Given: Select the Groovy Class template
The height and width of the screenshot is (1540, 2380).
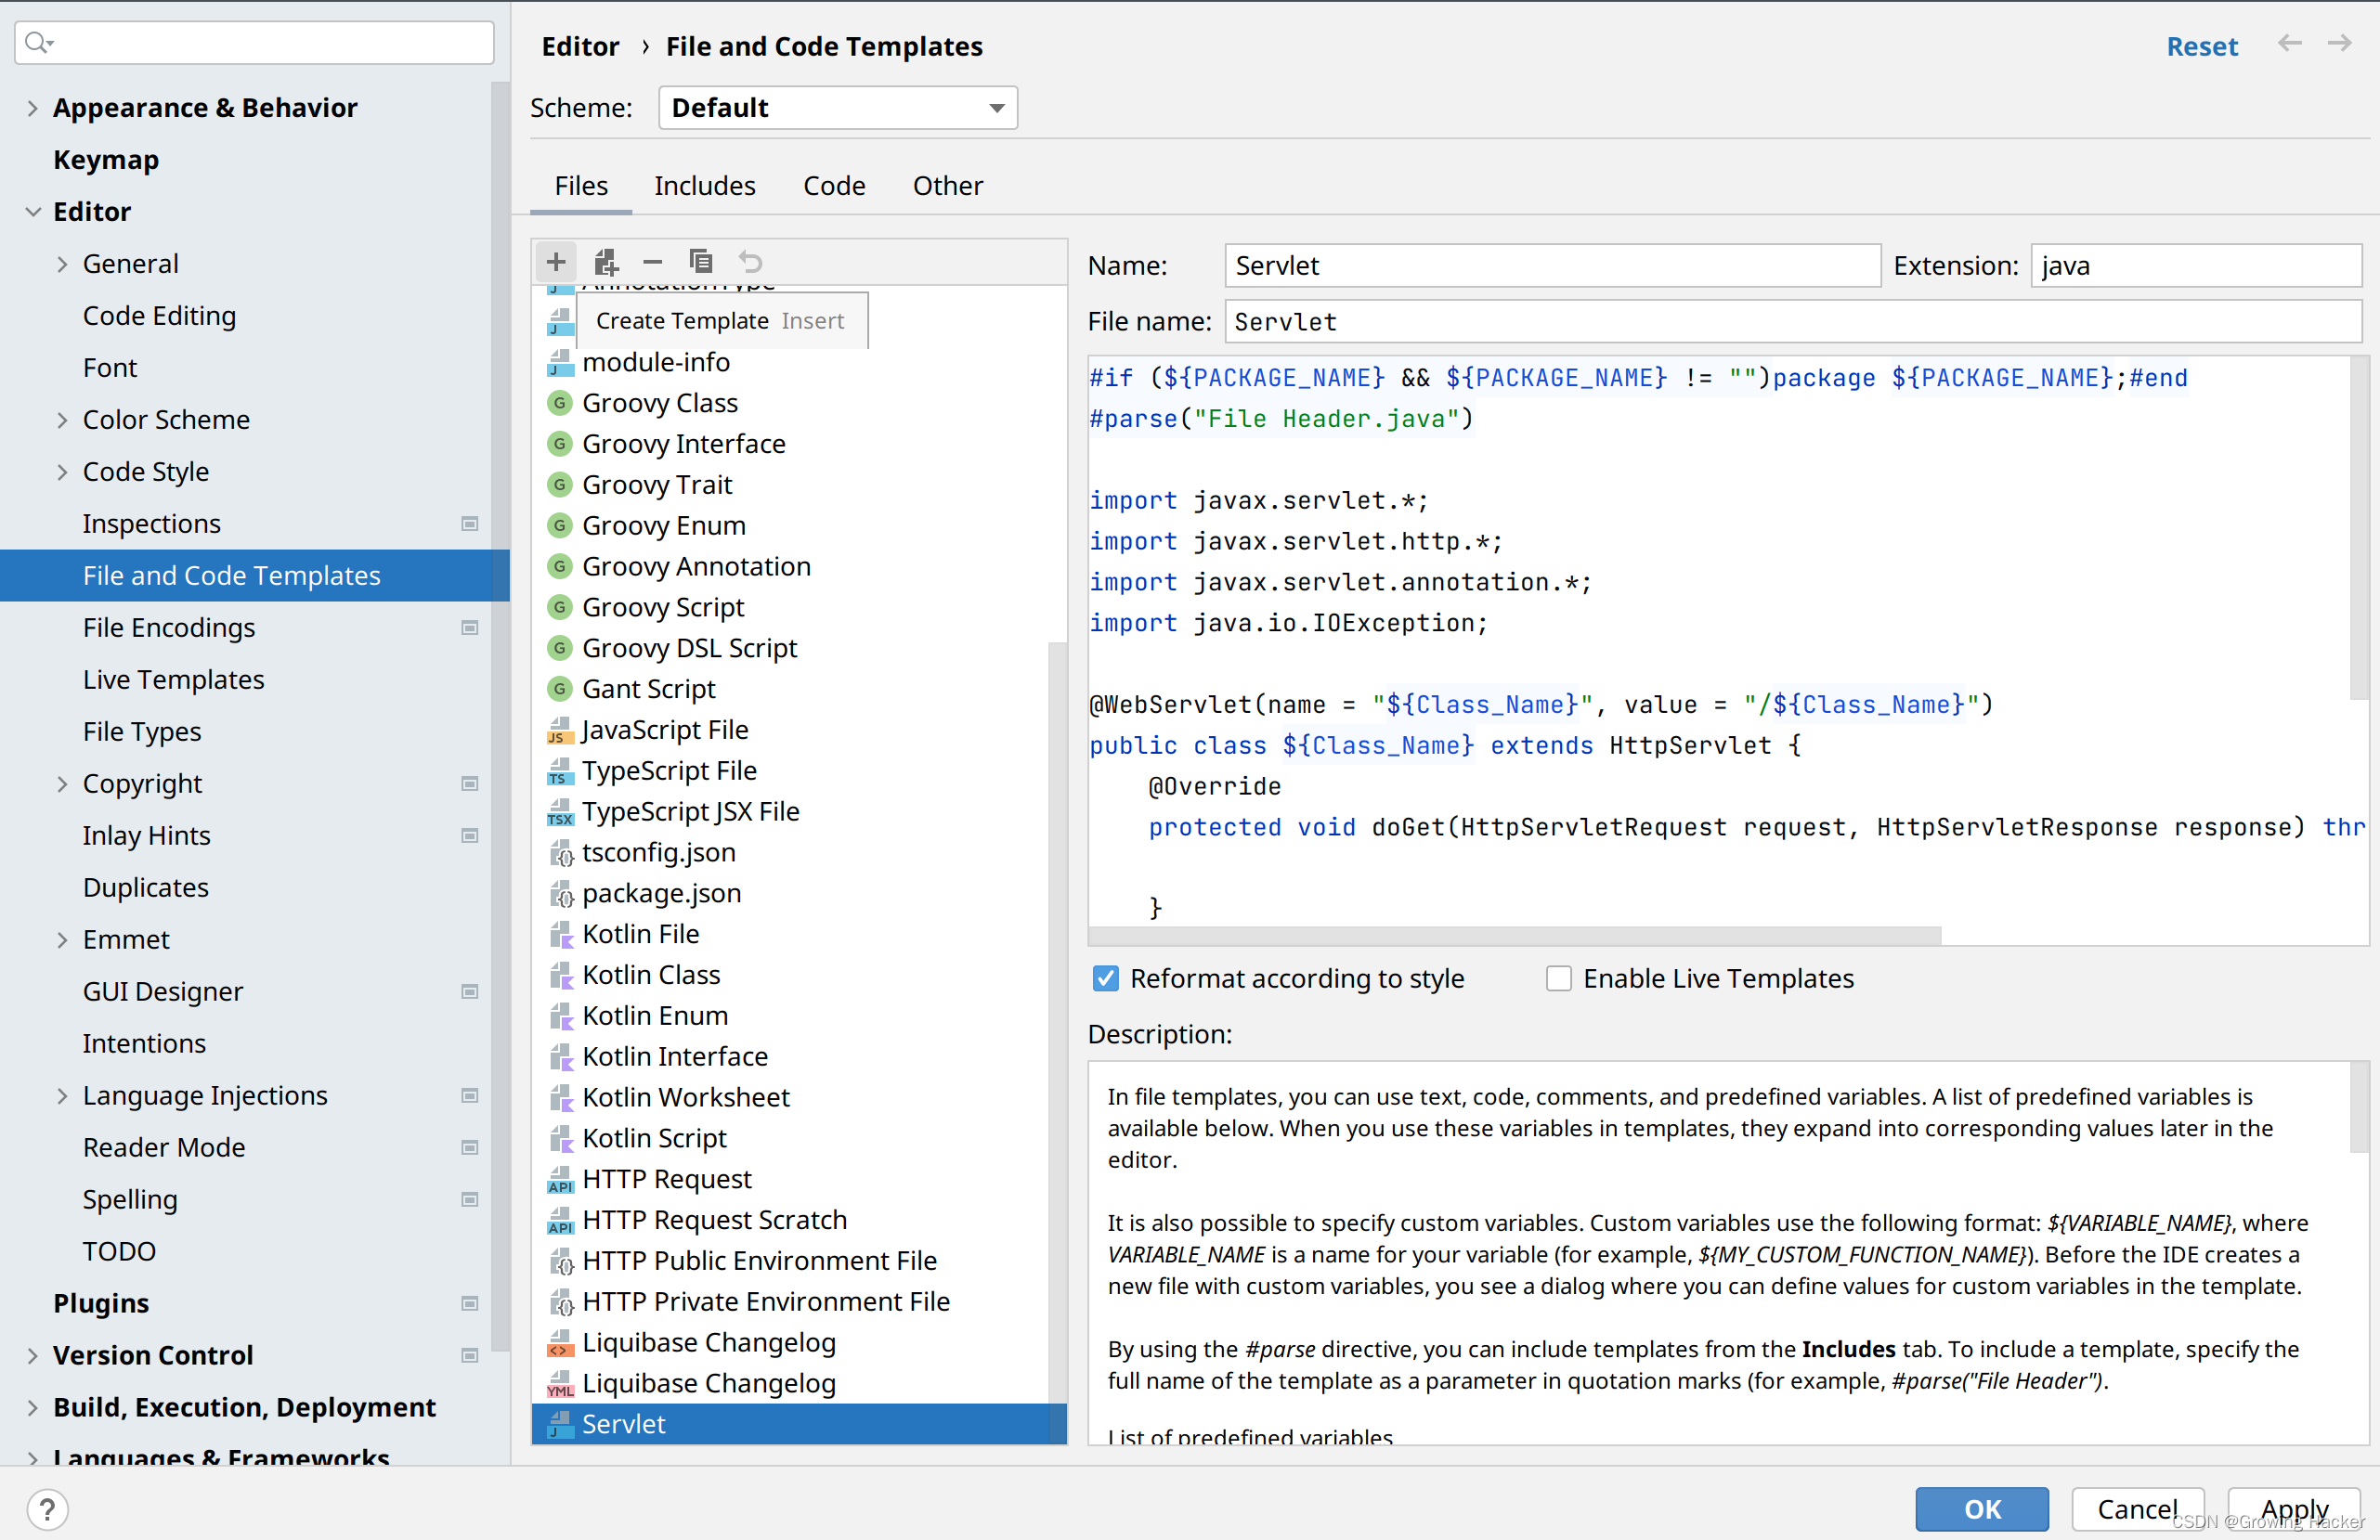Looking at the screenshot, I should pos(659,403).
